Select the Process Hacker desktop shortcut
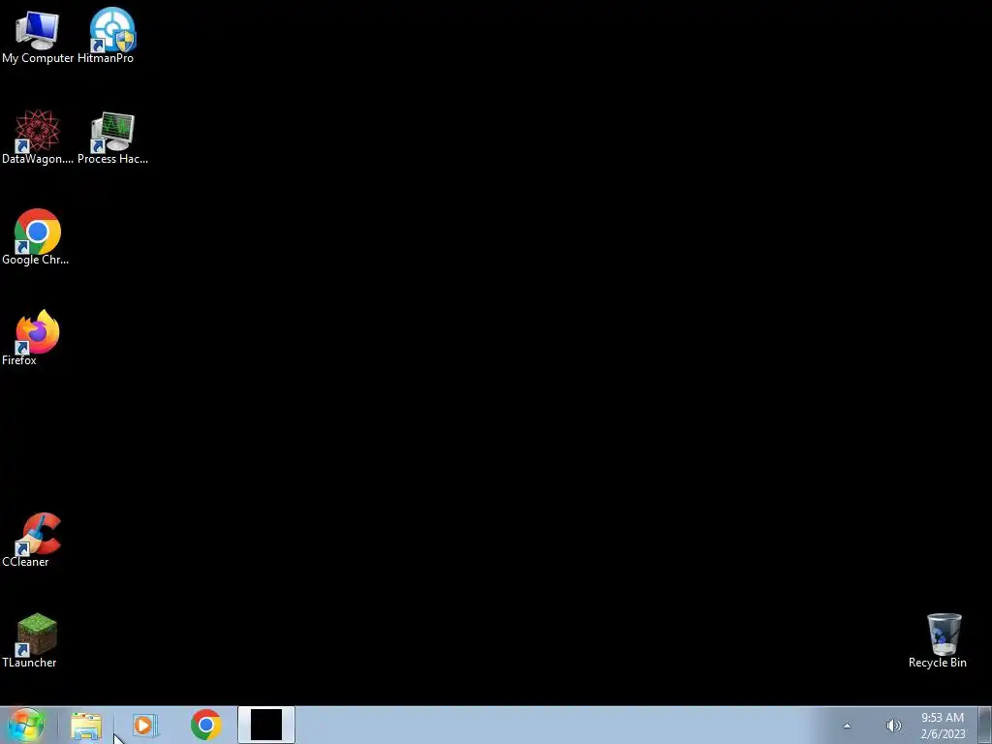This screenshot has width=992, height=744. tap(112, 138)
